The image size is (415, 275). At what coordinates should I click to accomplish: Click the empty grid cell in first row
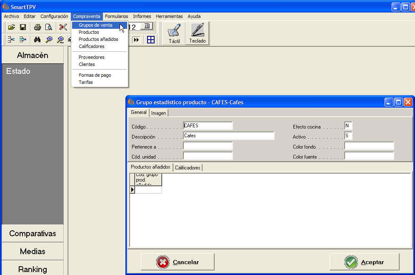click(148, 189)
